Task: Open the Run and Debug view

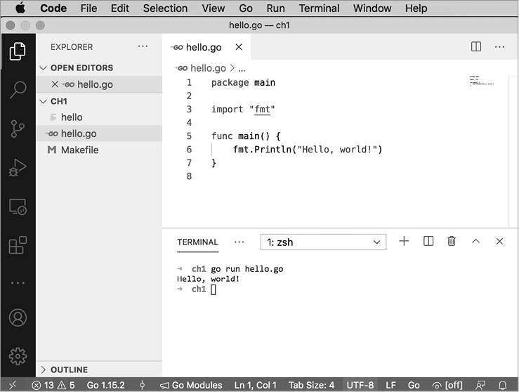Action: pos(18,168)
